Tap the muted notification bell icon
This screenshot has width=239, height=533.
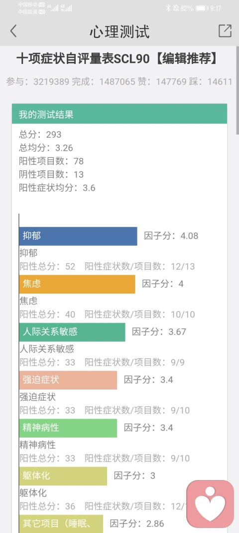(176, 8)
